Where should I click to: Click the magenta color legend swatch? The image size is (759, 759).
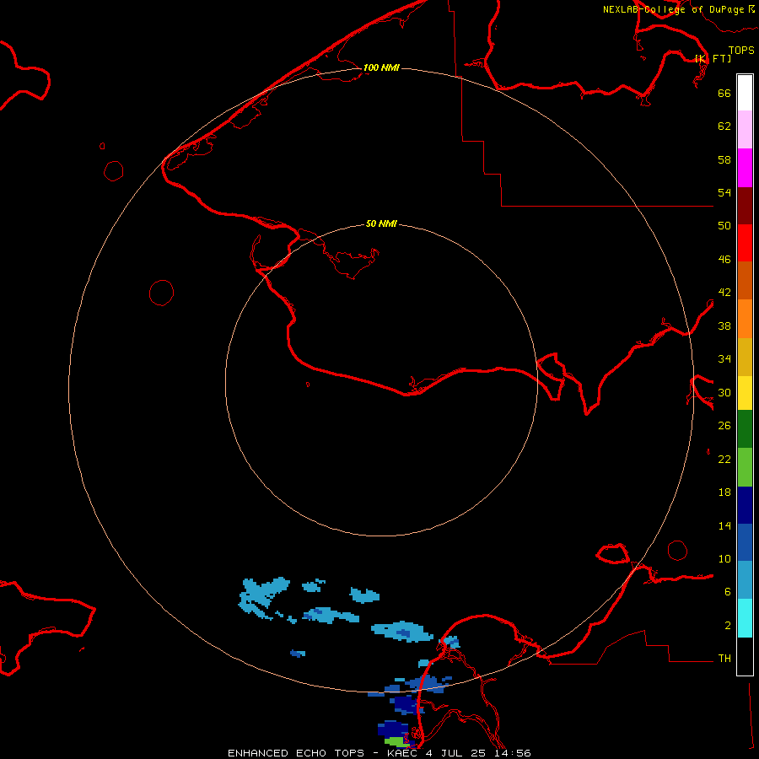(745, 168)
